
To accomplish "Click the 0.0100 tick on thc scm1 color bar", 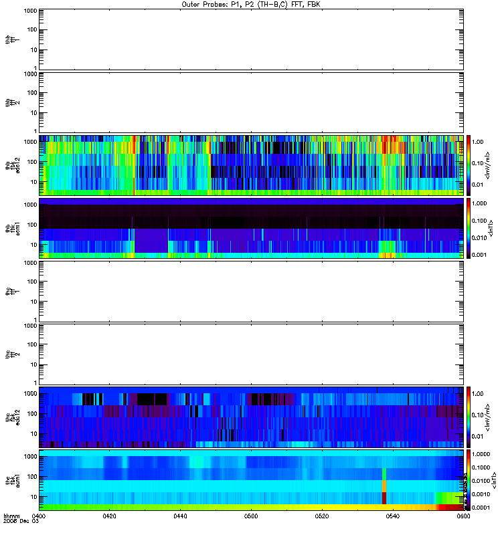I will pyautogui.click(x=481, y=481).
